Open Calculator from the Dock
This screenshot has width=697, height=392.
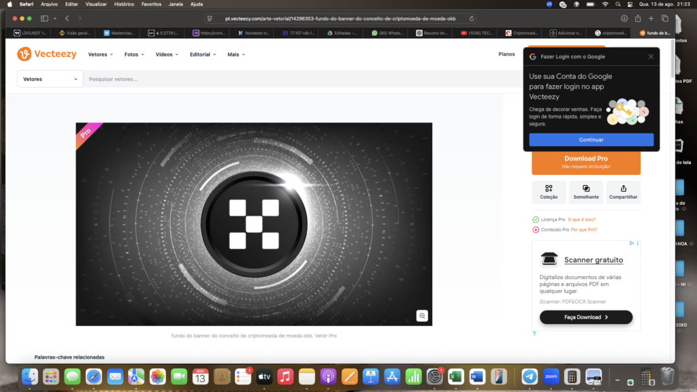(x=572, y=377)
